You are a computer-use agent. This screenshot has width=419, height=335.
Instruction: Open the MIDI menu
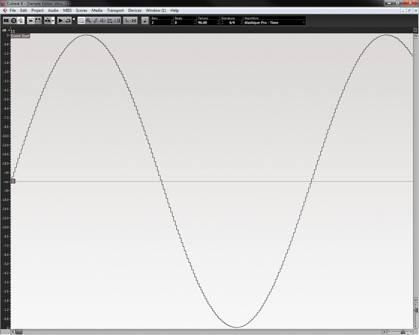[67, 10]
